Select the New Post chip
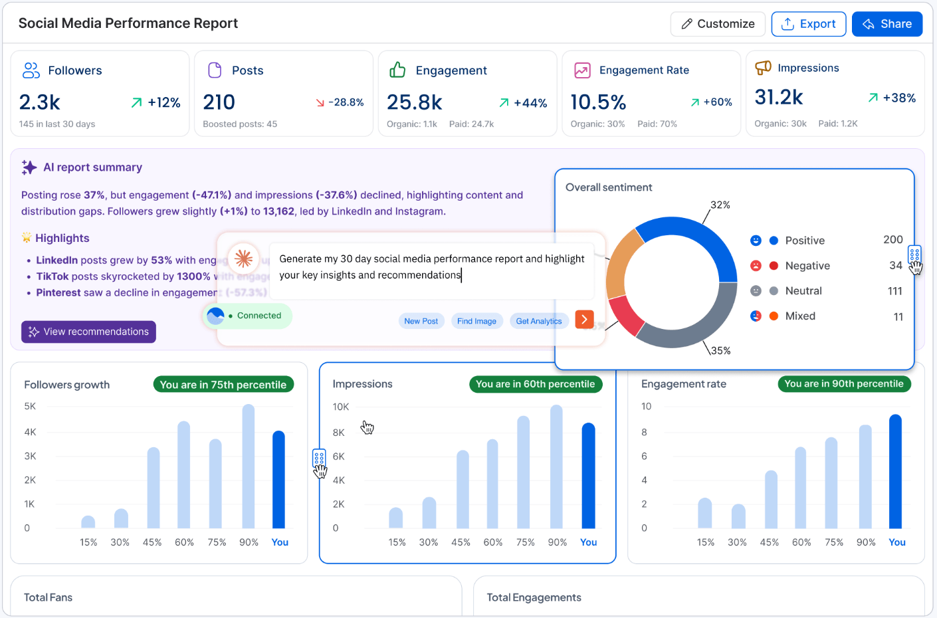This screenshot has width=937, height=618. coord(421,321)
